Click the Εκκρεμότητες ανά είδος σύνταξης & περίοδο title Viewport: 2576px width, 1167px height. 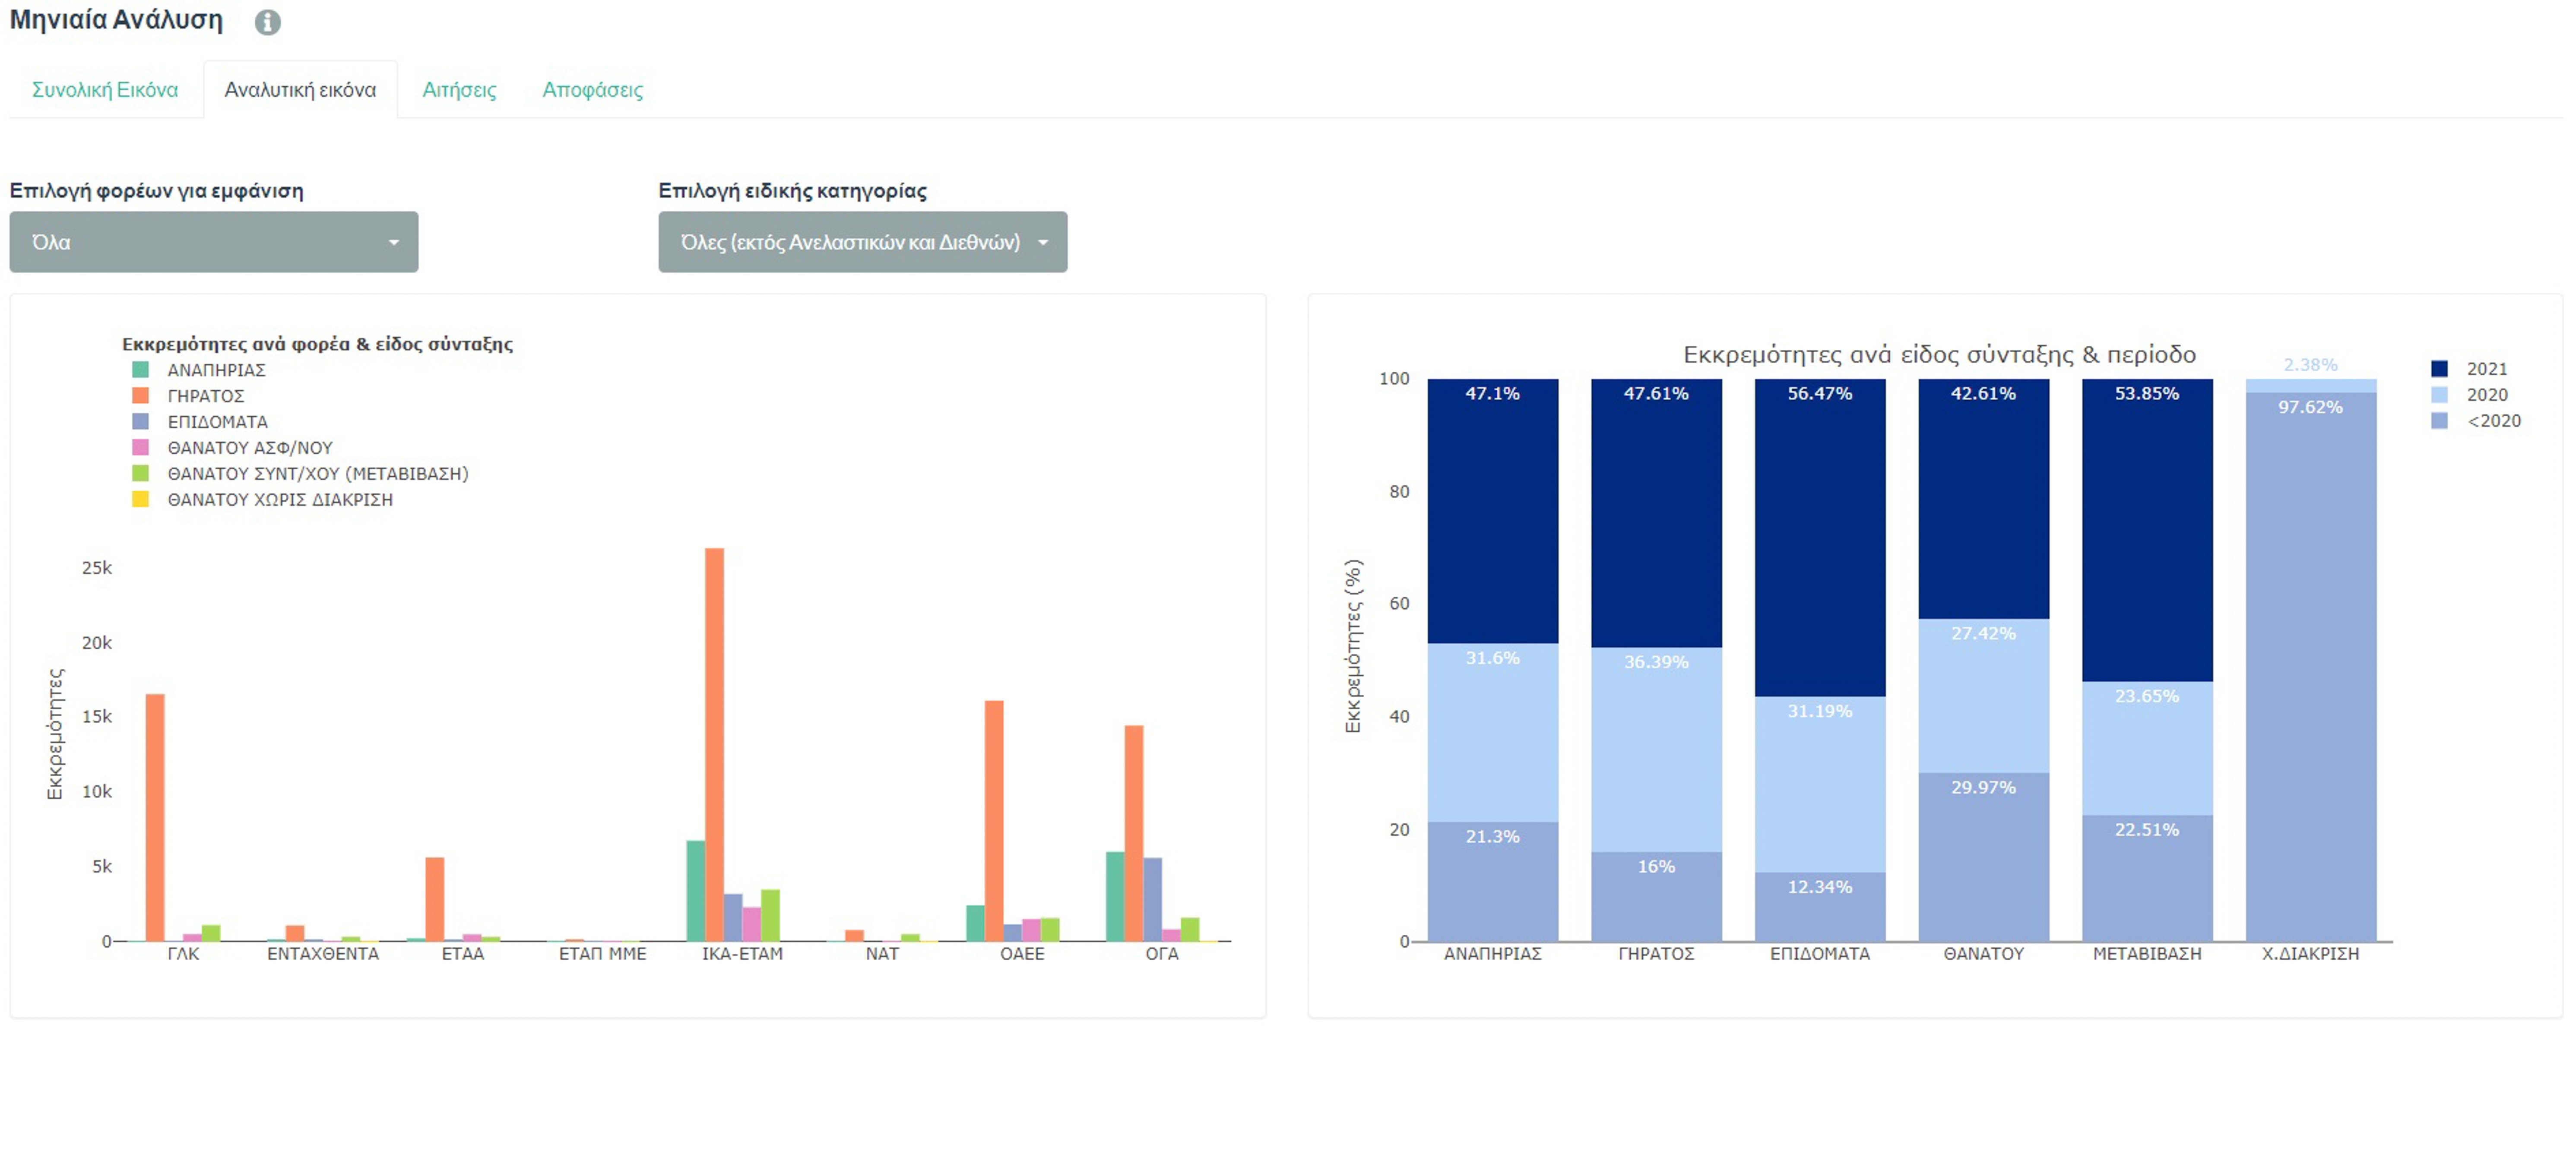coord(1939,355)
